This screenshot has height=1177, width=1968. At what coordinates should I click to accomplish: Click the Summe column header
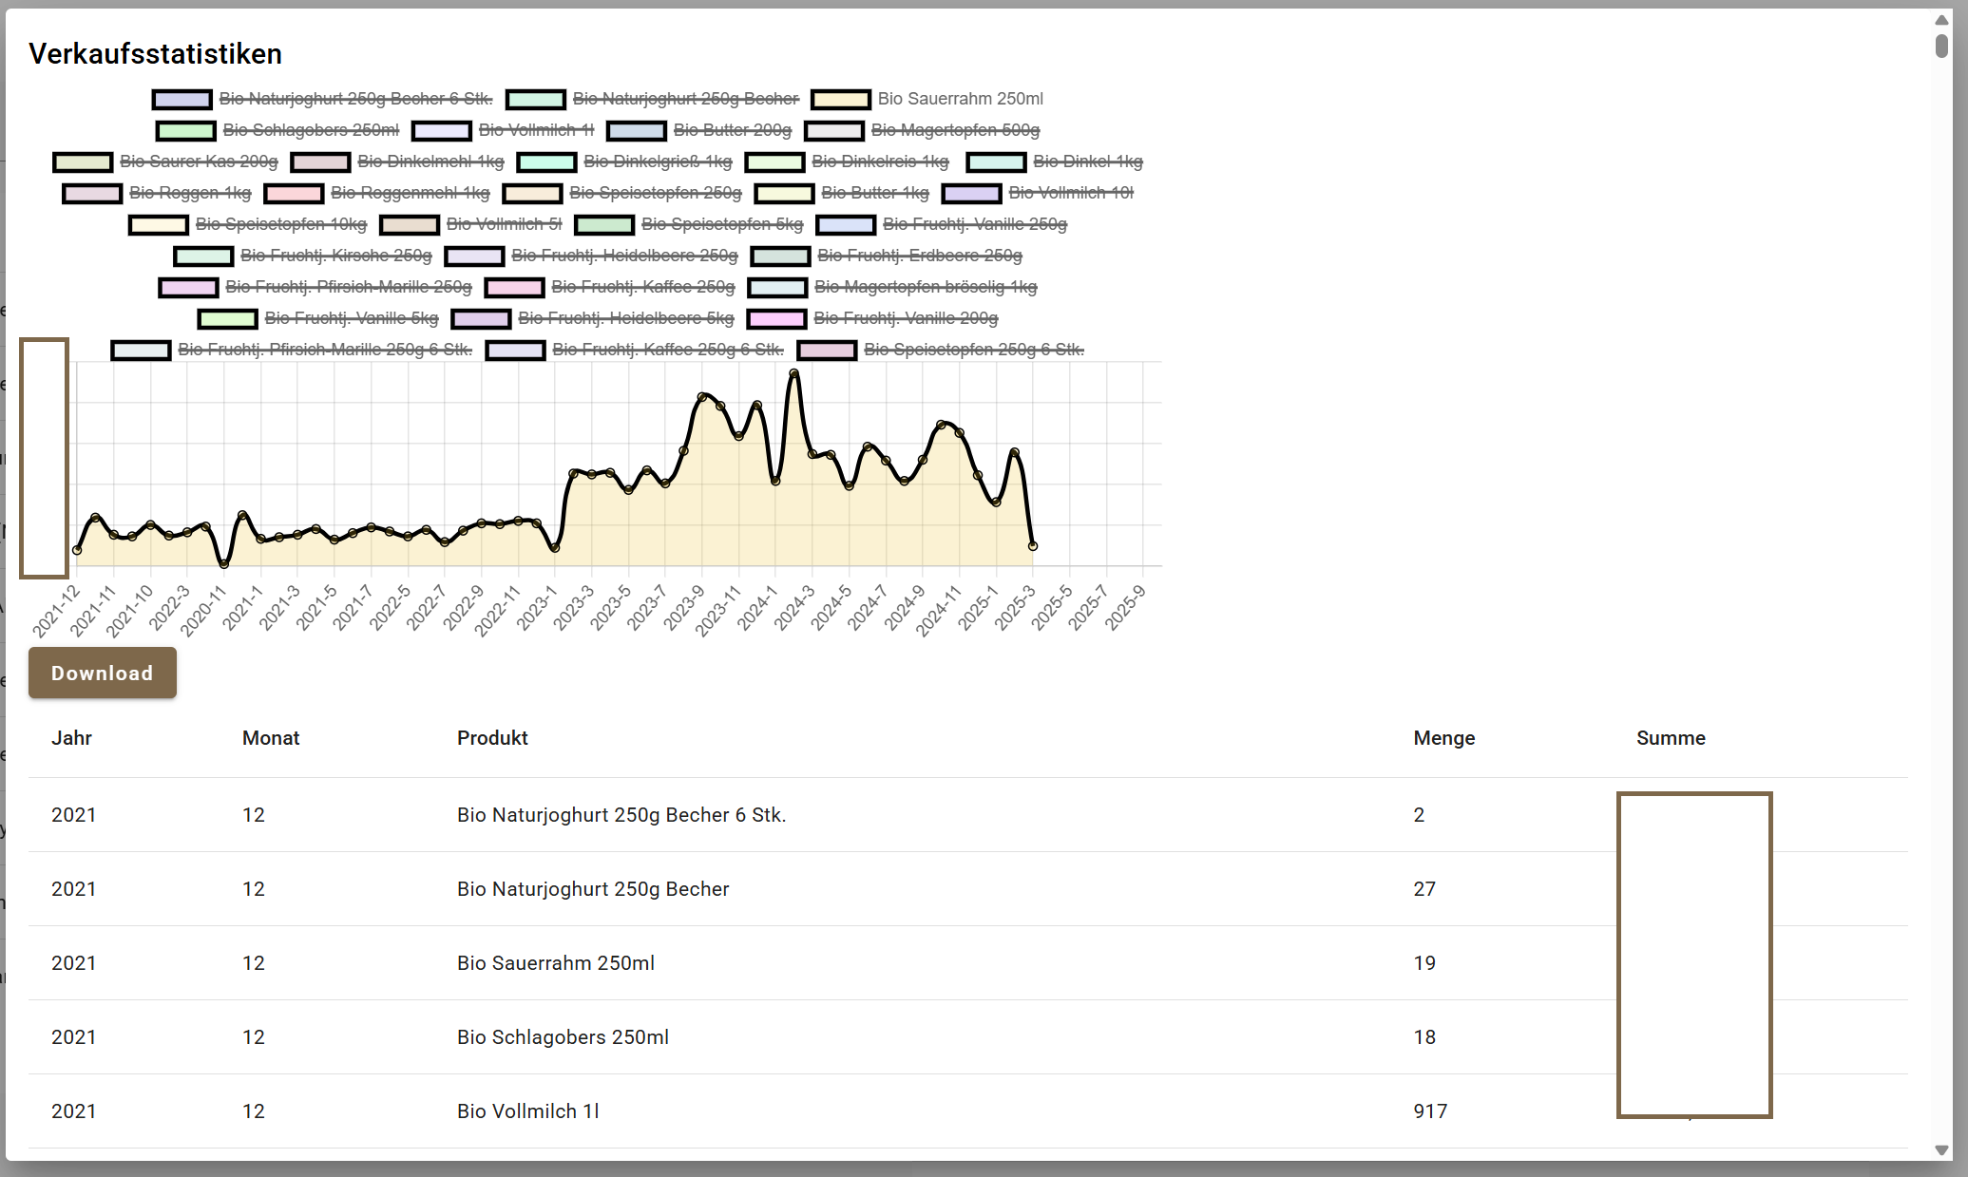(1670, 738)
